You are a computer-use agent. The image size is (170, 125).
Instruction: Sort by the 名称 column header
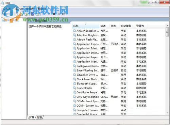86,26
